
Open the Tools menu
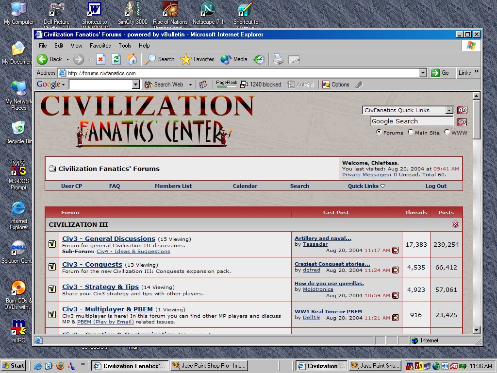[x=125, y=46]
